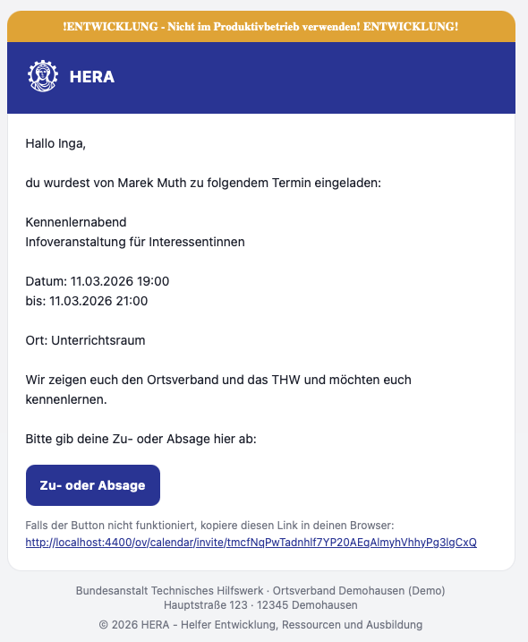Click the Datum 11.03.2026 19:00 line
The height and width of the screenshot is (642, 528).
[x=98, y=281]
